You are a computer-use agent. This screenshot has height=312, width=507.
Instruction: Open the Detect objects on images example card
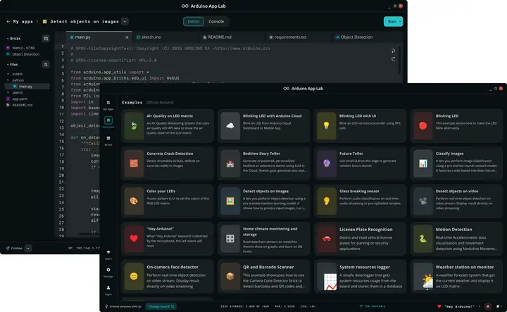pos(264,201)
